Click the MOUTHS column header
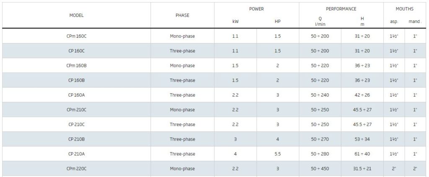The width and height of the screenshot is (429, 177). 404,9
